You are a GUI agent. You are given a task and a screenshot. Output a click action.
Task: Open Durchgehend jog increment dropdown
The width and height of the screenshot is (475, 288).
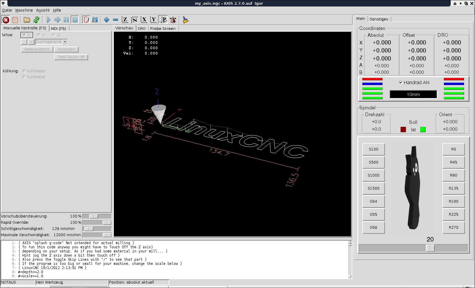pos(51,42)
